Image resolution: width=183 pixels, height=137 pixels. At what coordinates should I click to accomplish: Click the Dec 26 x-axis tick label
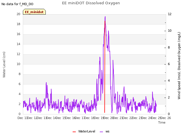(x=166, y=118)
